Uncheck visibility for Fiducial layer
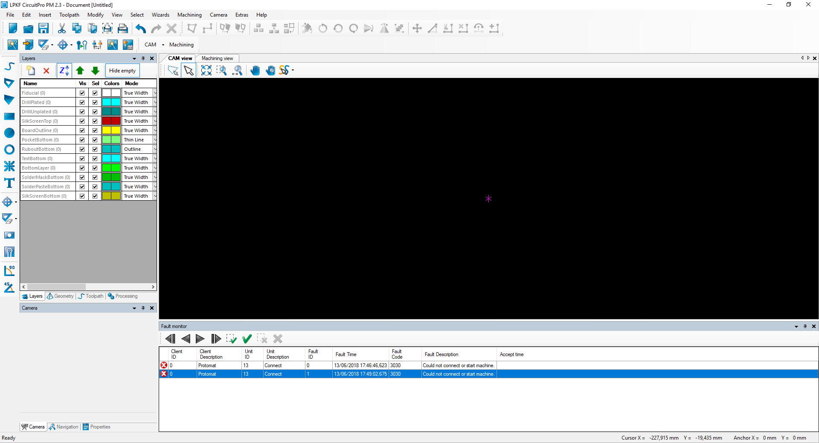819x443 pixels. 82,93
